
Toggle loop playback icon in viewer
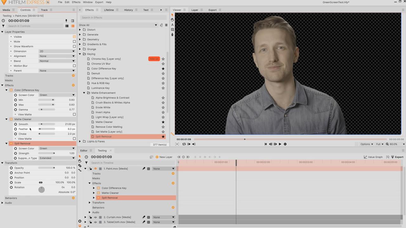click(184, 144)
